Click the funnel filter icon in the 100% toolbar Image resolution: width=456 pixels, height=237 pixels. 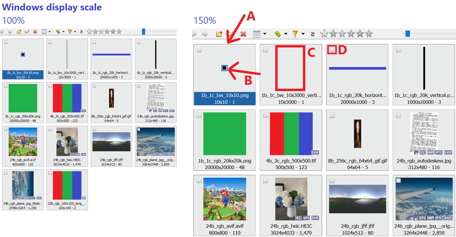click(70, 32)
